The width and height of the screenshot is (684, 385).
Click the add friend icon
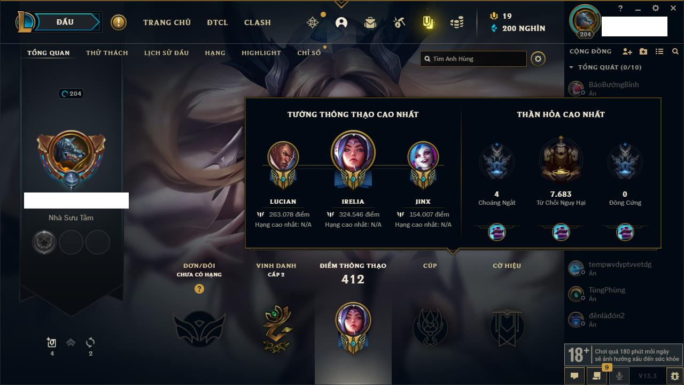(x=627, y=51)
